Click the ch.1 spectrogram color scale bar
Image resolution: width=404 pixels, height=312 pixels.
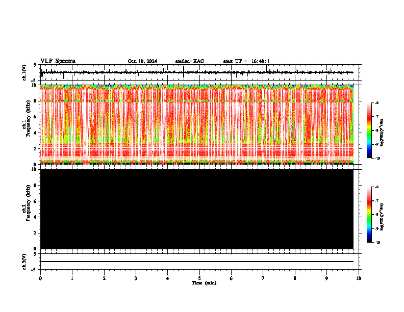click(369, 131)
